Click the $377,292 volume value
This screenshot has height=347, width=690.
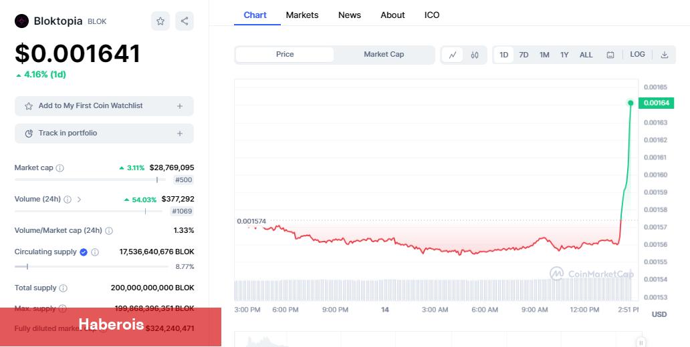[x=178, y=199]
